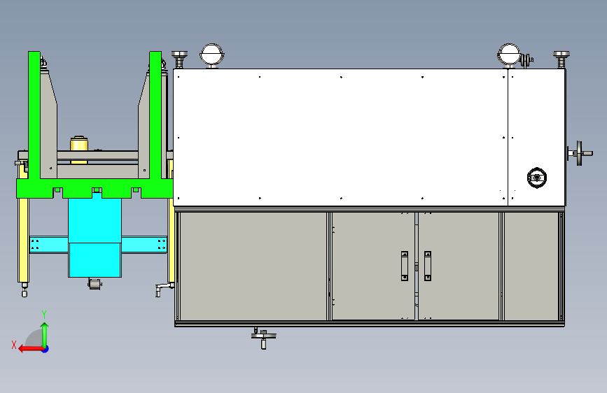This screenshot has height=393, width=607.
Task: Pick the lower cyan box
Action: pos(95,260)
